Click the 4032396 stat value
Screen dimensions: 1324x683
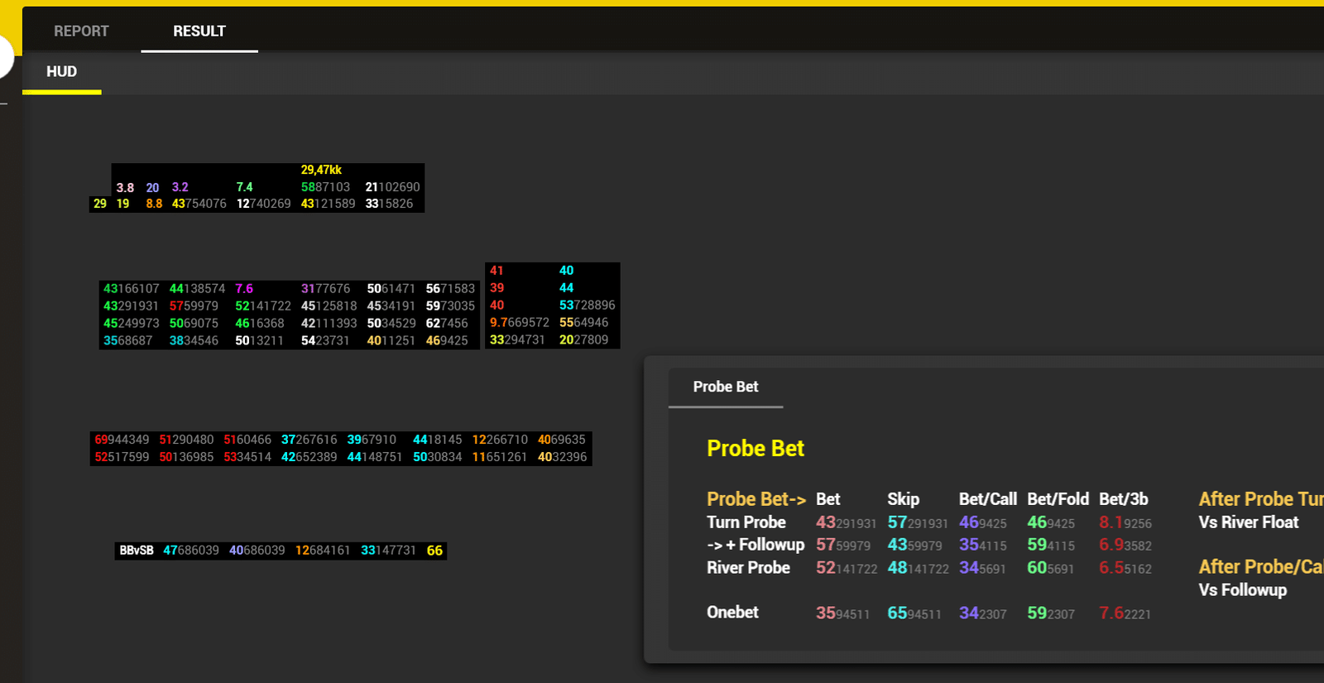pyautogui.click(x=562, y=457)
